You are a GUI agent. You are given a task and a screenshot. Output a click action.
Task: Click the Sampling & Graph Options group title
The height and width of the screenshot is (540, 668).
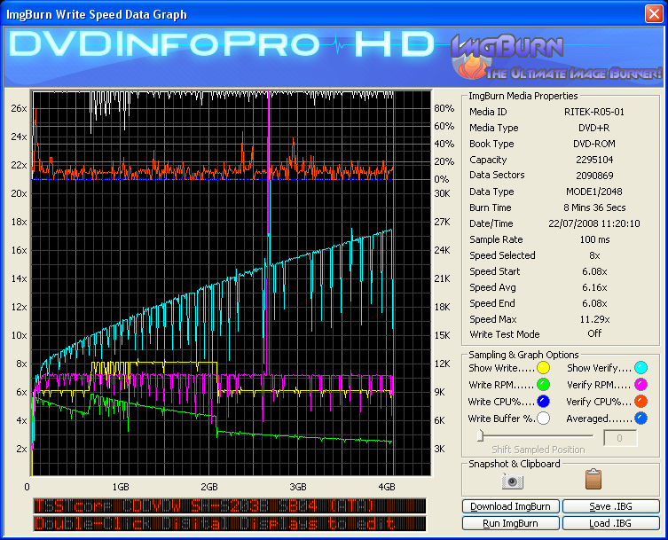tap(523, 355)
